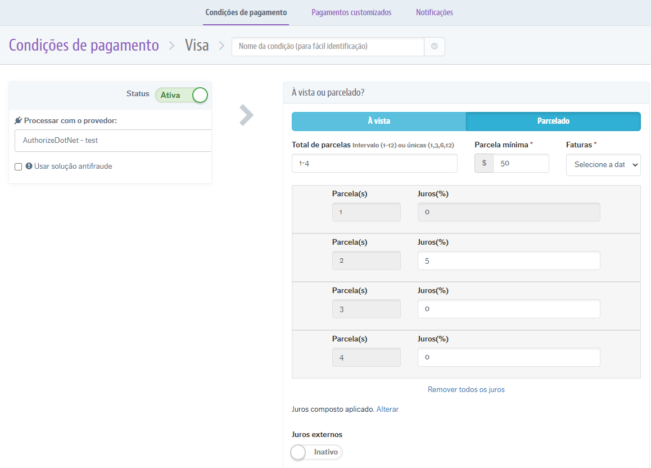The height and width of the screenshot is (468, 651).
Task: Click the checkmark icon beside condition name
Action: [x=434, y=47]
